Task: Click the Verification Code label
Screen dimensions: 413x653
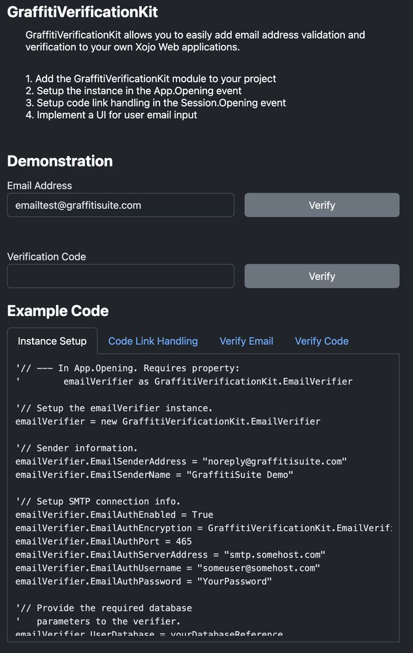Action: (x=46, y=257)
